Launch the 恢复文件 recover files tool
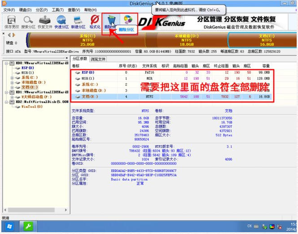298x234 pixels. 45,22
